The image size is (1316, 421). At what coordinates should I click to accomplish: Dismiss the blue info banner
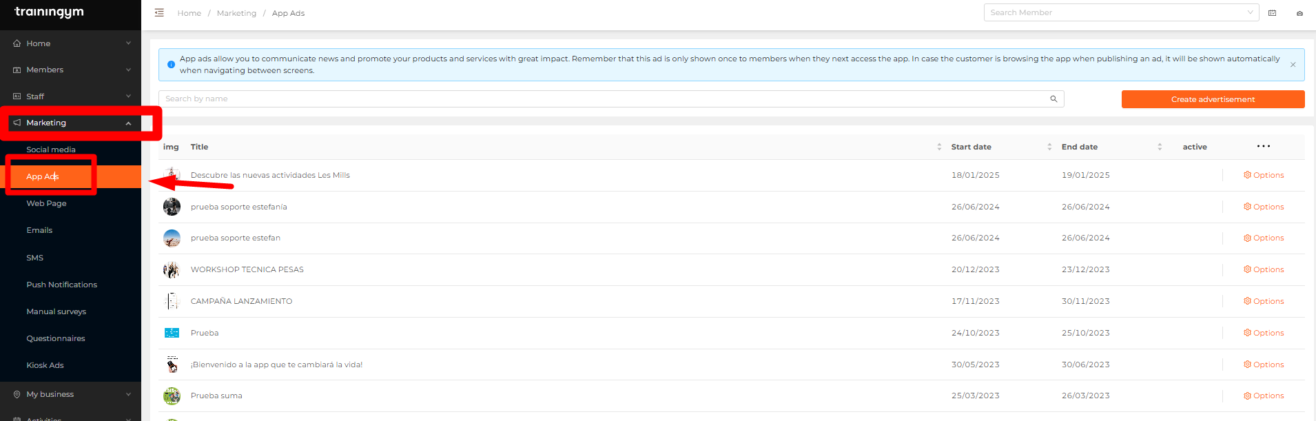click(1293, 65)
